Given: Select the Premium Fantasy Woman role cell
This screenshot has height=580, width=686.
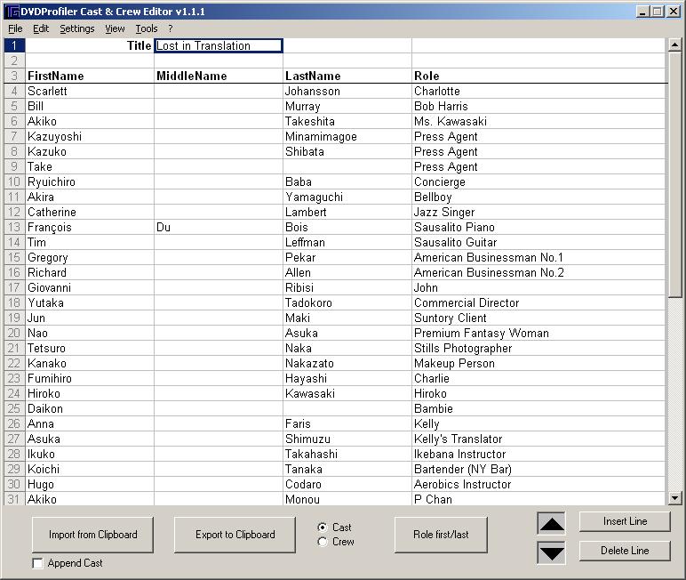Looking at the screenshot, I should (538, 333).
